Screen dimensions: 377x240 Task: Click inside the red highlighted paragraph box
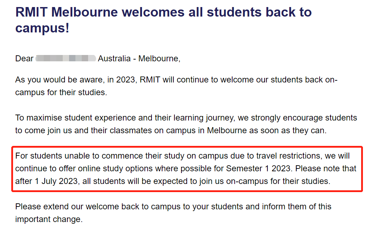click(x=187, y=168)
